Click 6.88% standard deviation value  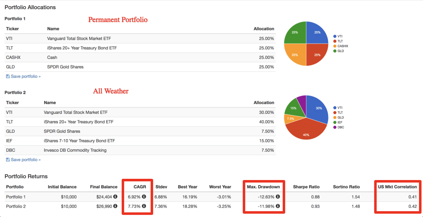tap(161, 197)
